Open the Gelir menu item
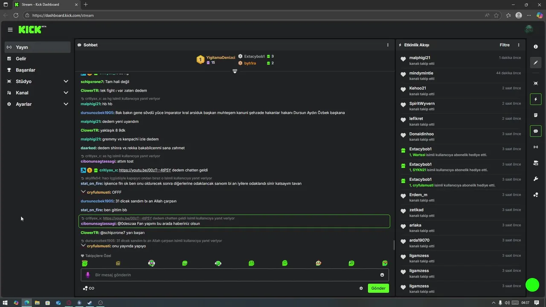This screenshot has width=546, height=307. click(x=38, y=58)
